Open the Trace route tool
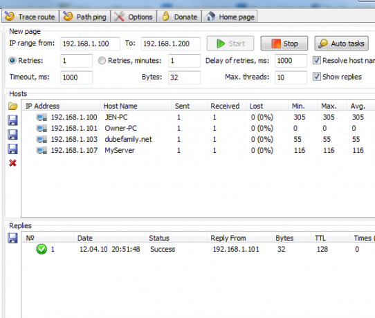 pos(30,17)
